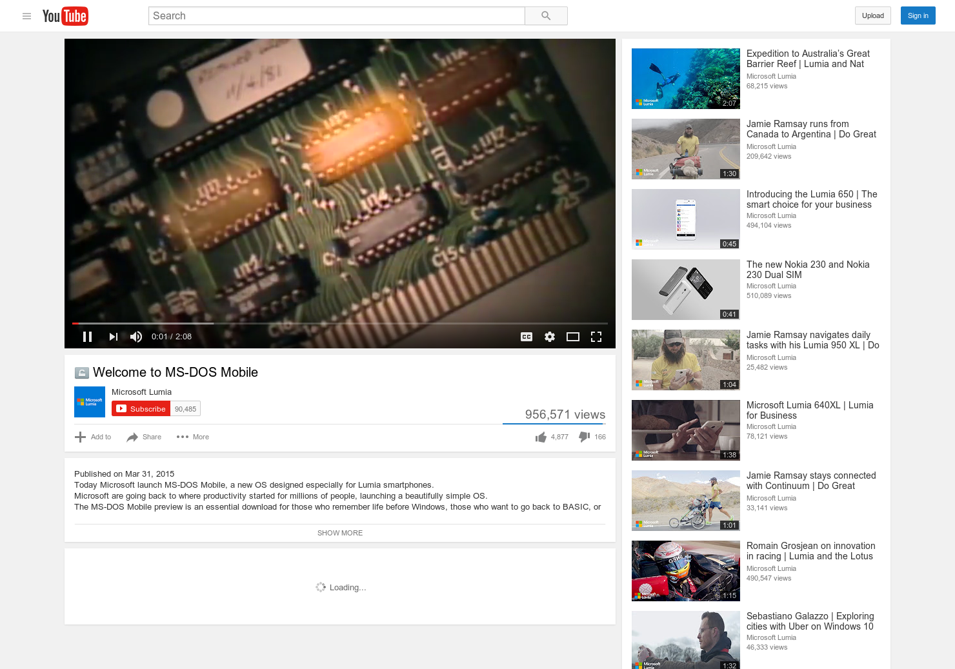
Task: Click the 'Published on Mar 31, 2015' text
Action: pyautogui.click(x=125, y=474)
